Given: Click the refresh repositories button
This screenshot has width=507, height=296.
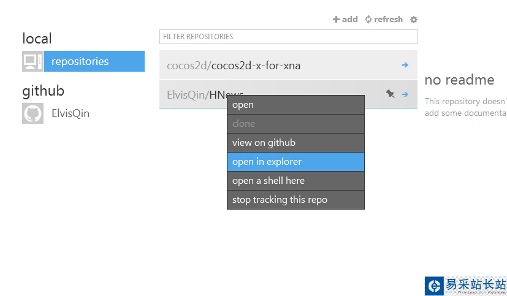Looking at the screenshot, I should pos(384,20).
